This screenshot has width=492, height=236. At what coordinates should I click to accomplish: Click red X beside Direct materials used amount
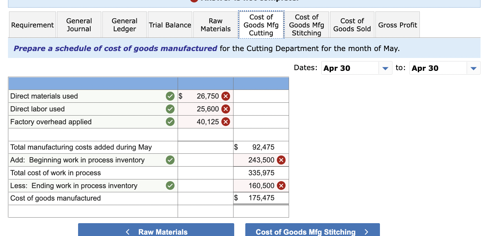pyautogui.click(x=226, y=96)
